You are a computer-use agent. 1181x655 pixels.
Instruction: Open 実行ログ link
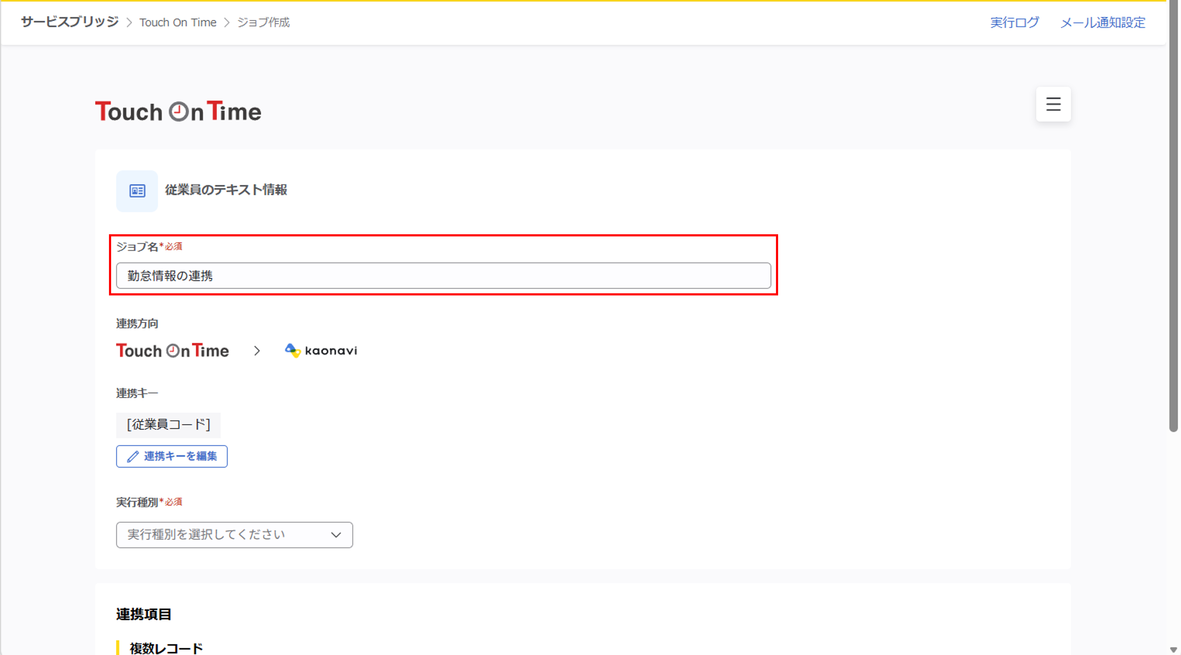click(x=1015, y=23)
